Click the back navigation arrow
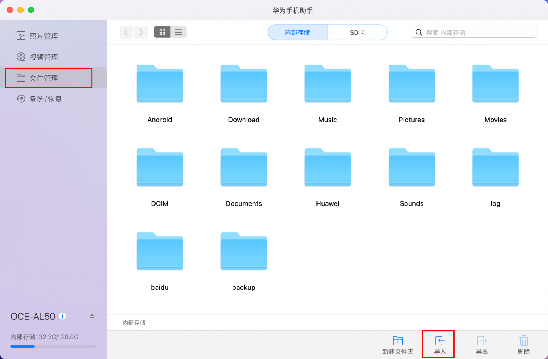 pos(126,32)
